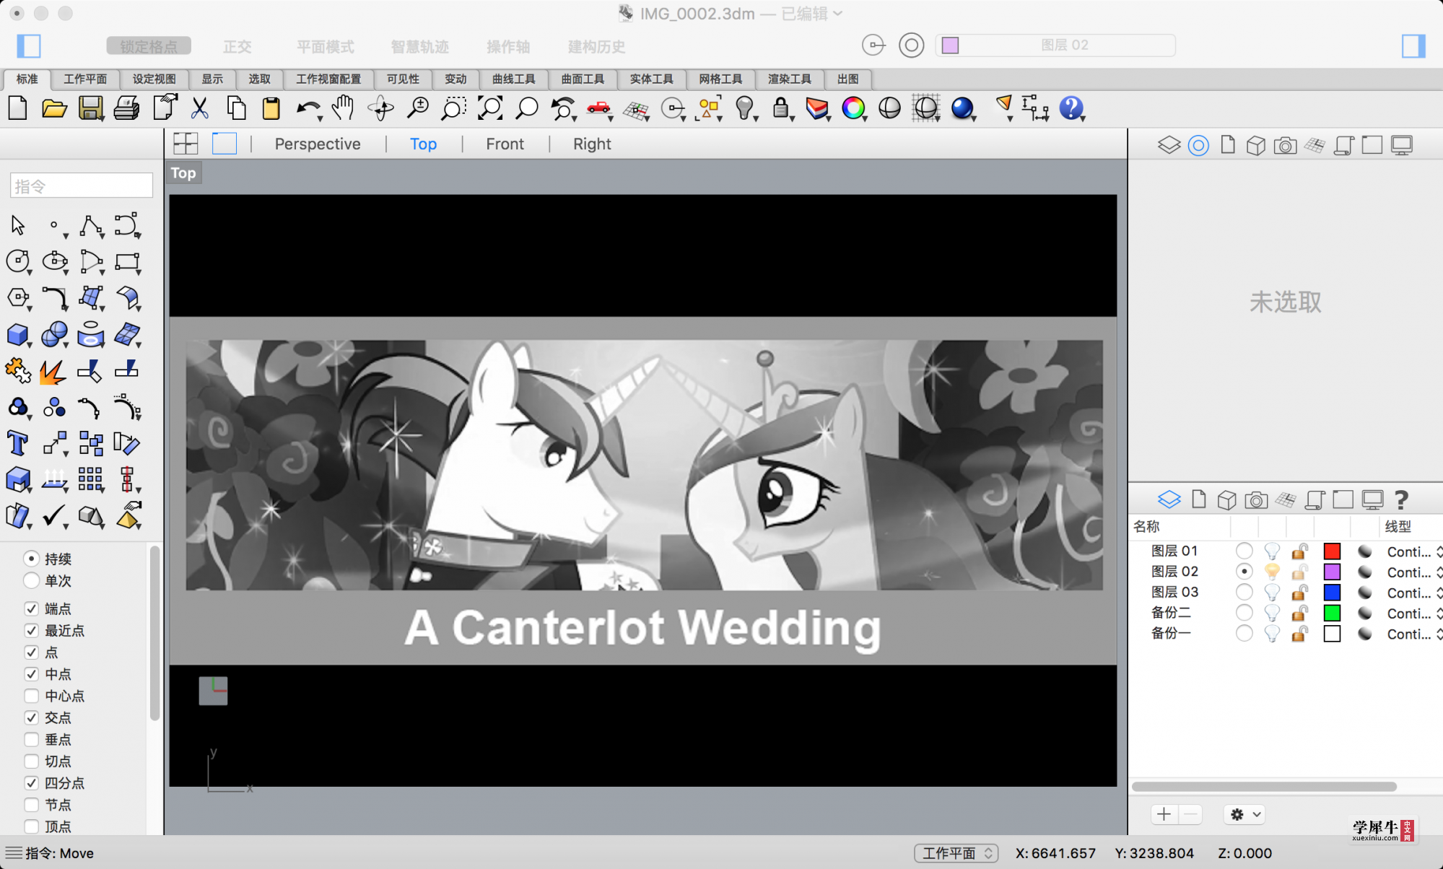The image size is (1443, 869).
Task: Select the 持续 radio button
Action: [x=31, y=559]
